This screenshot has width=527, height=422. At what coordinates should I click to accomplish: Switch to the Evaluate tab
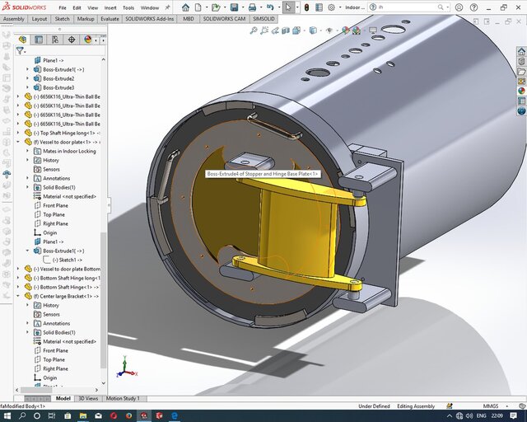coord(109,18)
